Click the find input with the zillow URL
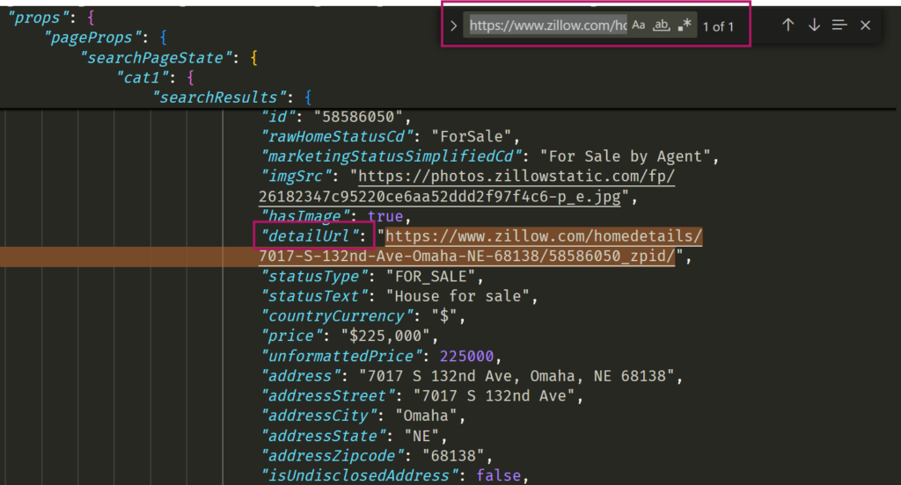 [547, 25]
